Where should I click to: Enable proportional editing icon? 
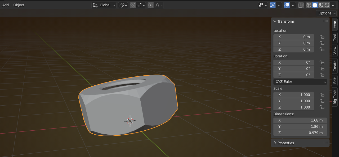[x=151, y=5]
